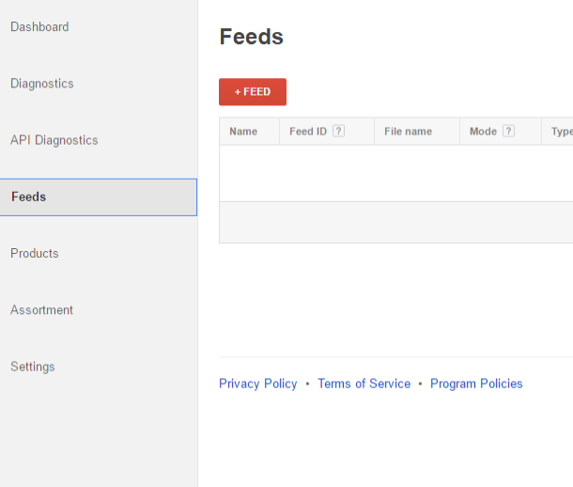573x487 pixels.
Task: Click the Feed ID help question mark icon
Action: click(x=339, y=132)
